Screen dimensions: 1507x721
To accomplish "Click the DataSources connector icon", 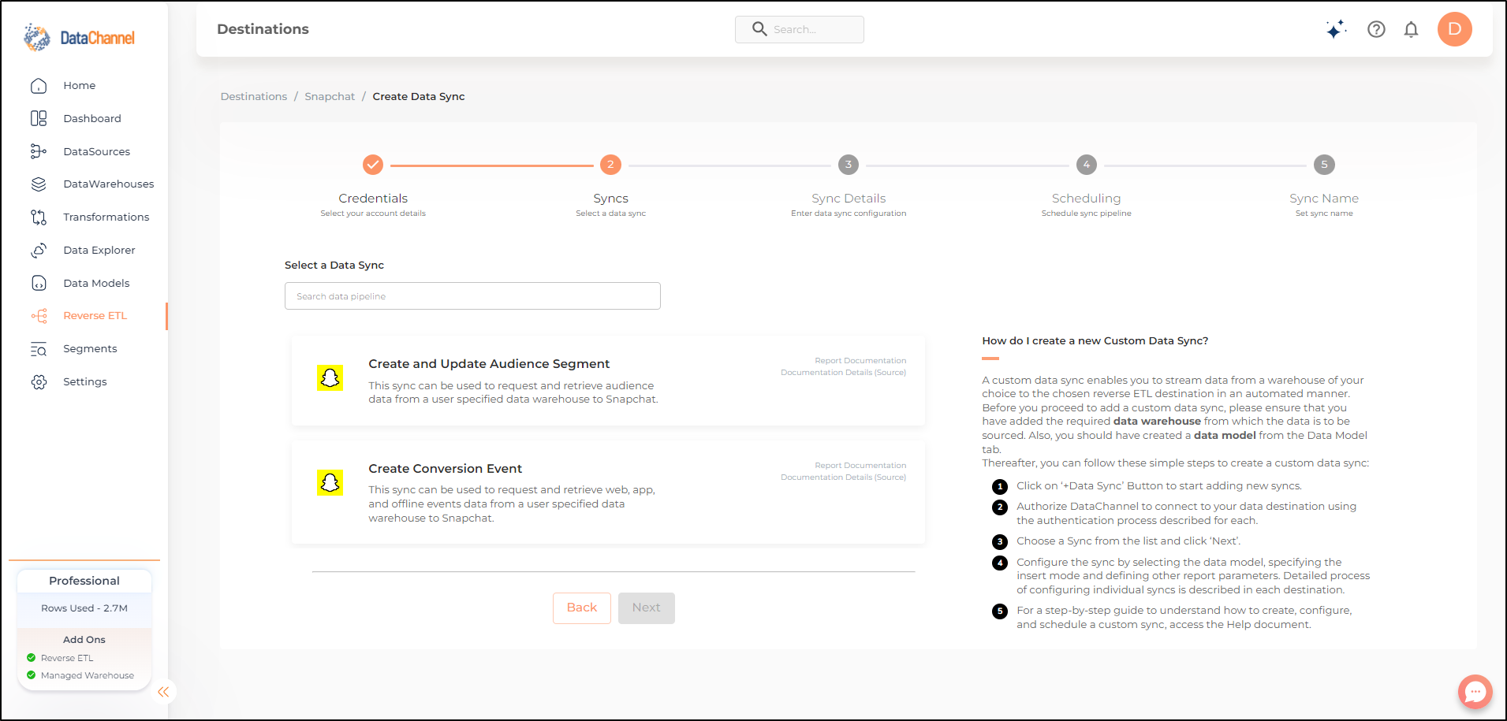I will 39,151.
